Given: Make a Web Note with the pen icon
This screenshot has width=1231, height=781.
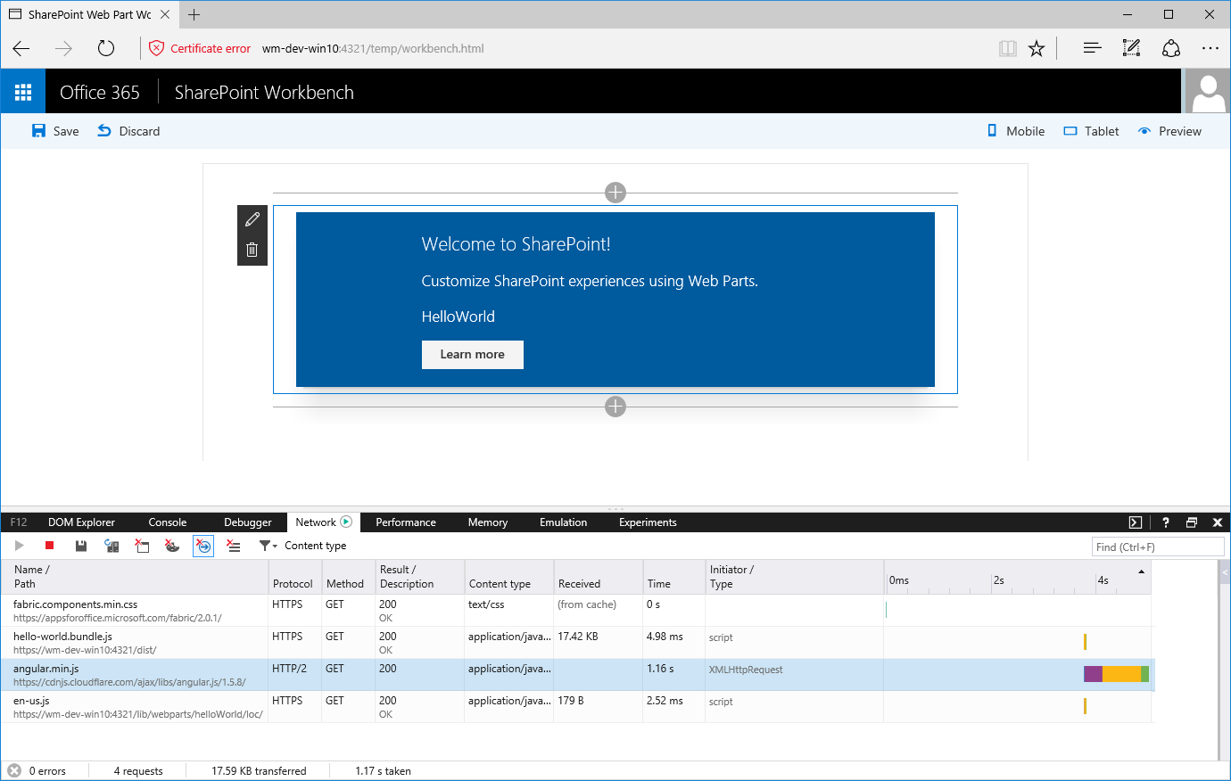Looking at the screenshot, I should tap(1131, 48).
